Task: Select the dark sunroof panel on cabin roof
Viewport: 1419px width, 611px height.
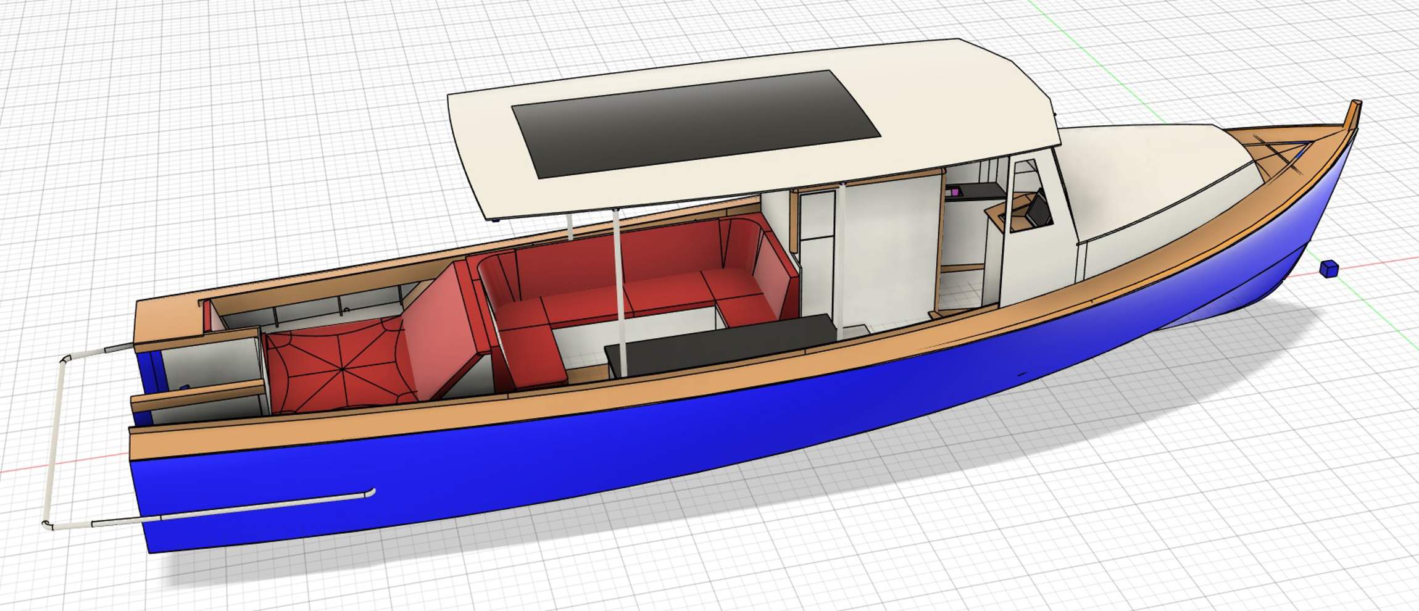Action: [694, 123]
